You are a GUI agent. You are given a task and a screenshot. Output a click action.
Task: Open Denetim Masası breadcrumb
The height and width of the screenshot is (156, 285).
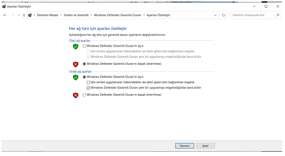tap(48, 15)
